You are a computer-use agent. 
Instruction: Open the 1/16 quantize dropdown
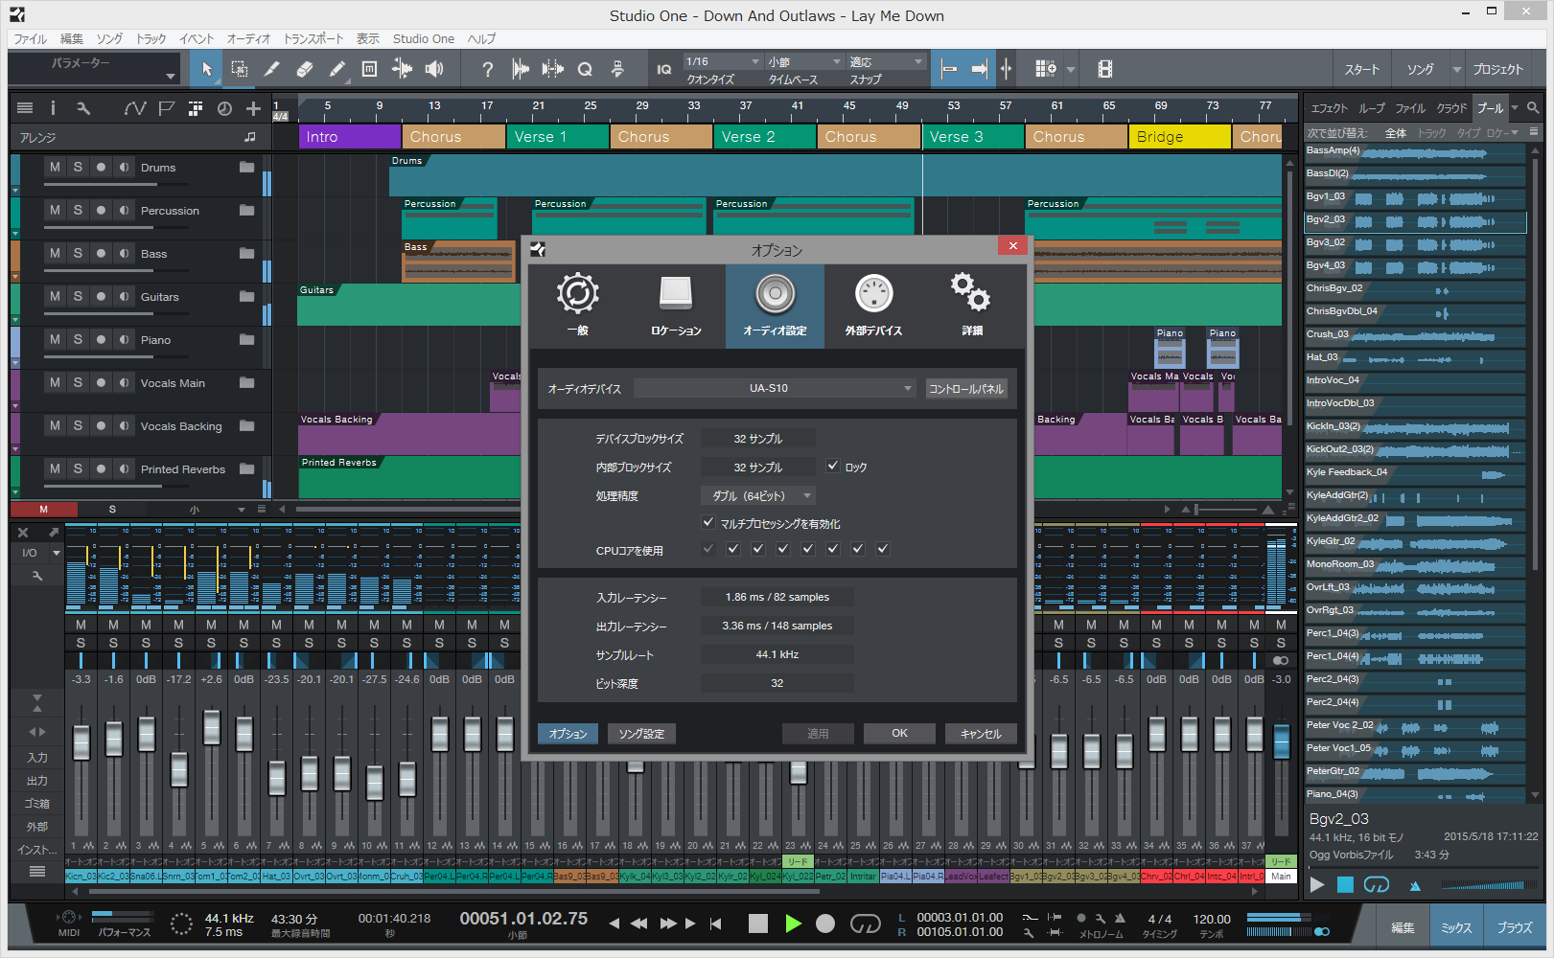(x=723, y=61)
